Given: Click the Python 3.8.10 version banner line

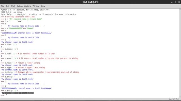Looking at the screenshot, I should tap(25, 10).
